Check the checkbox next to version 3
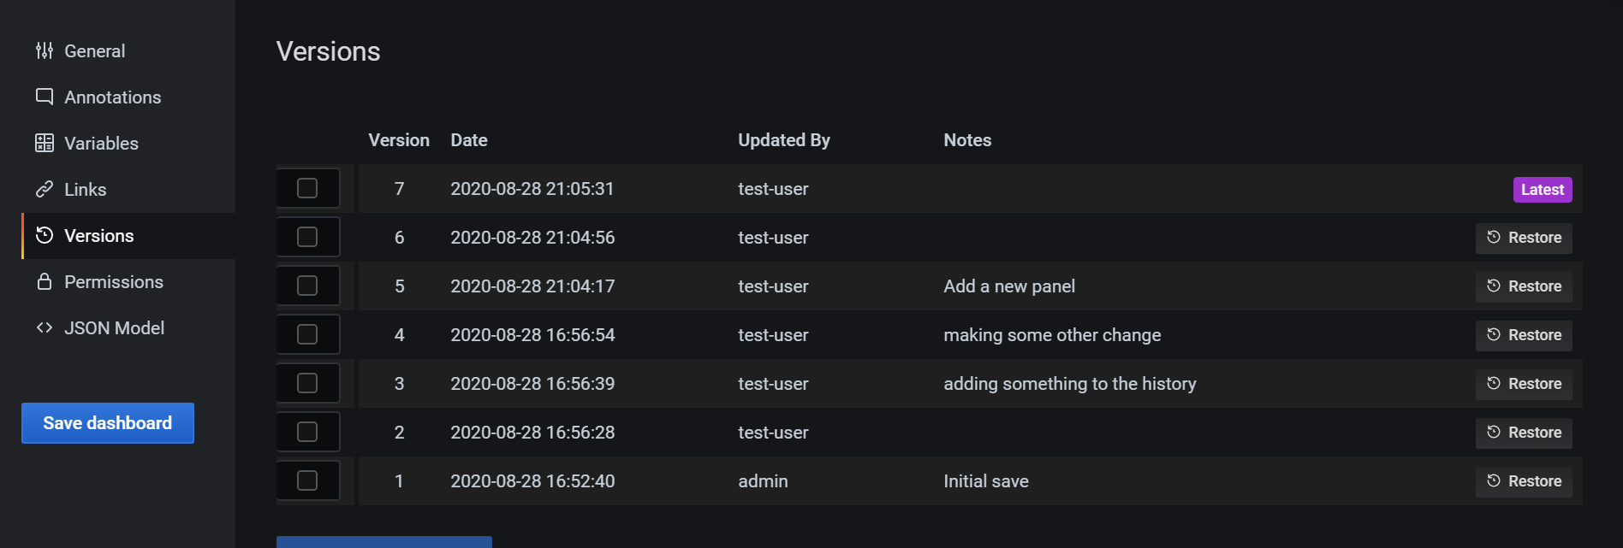 tap(307, 383)
